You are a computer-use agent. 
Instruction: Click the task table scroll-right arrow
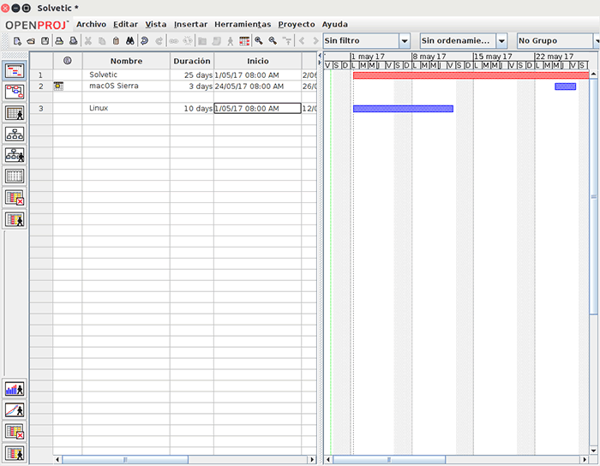click(x=312, y=459)
